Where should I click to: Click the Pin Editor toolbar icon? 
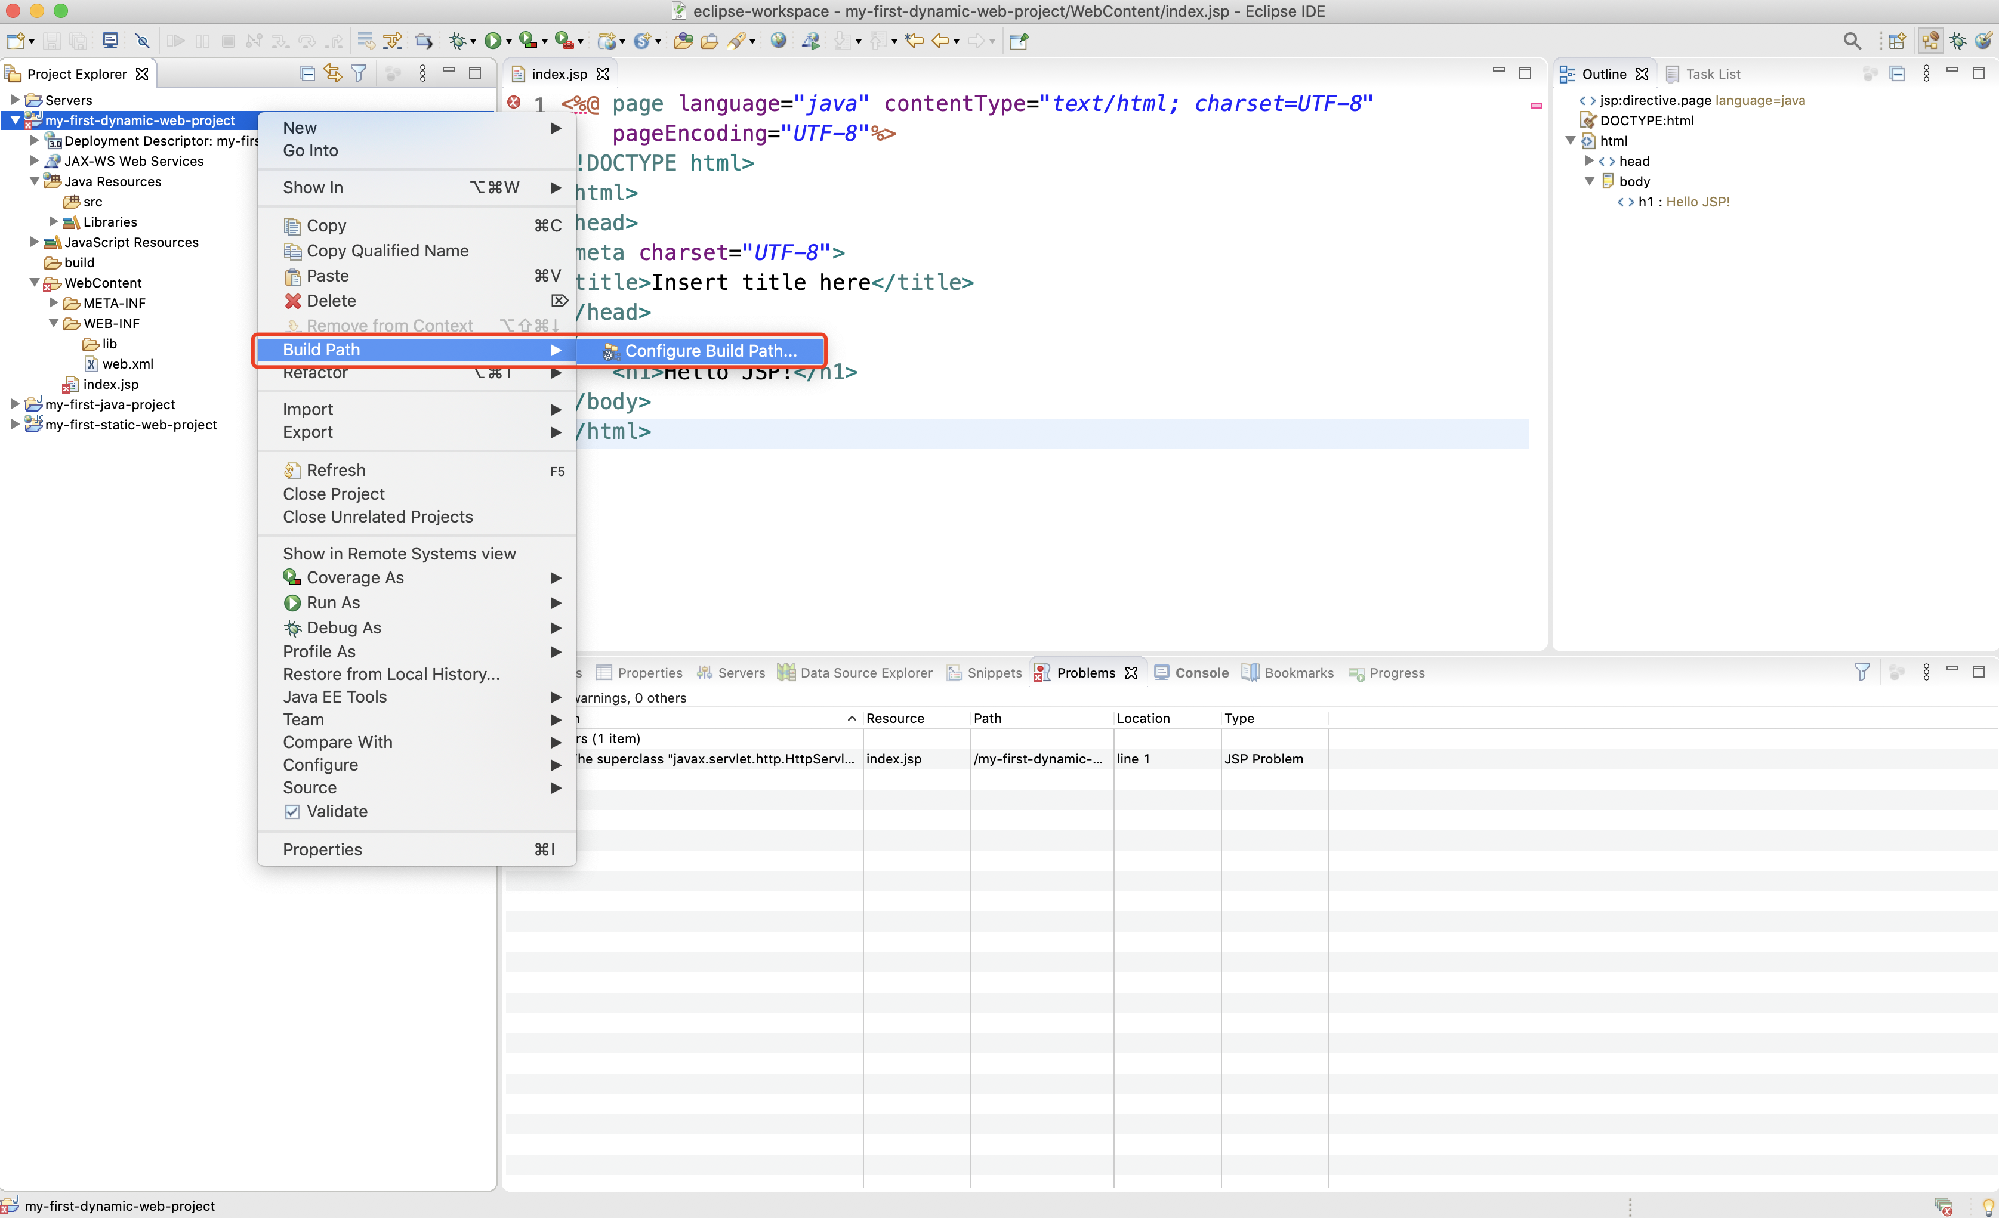[1019, 41]
